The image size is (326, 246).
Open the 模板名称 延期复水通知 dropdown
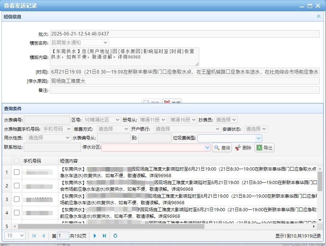coord(79,42)
